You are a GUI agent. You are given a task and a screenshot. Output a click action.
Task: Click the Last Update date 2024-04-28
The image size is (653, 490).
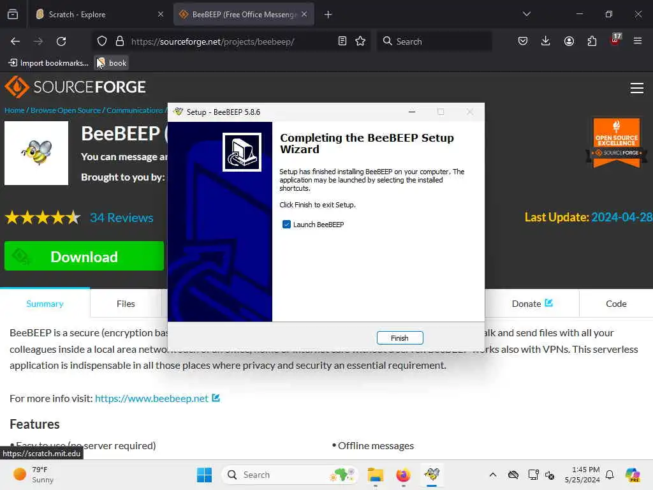coord(622,217)
